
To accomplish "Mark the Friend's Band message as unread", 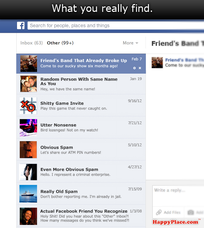I will pyautogui.click(x=134, y=68).
